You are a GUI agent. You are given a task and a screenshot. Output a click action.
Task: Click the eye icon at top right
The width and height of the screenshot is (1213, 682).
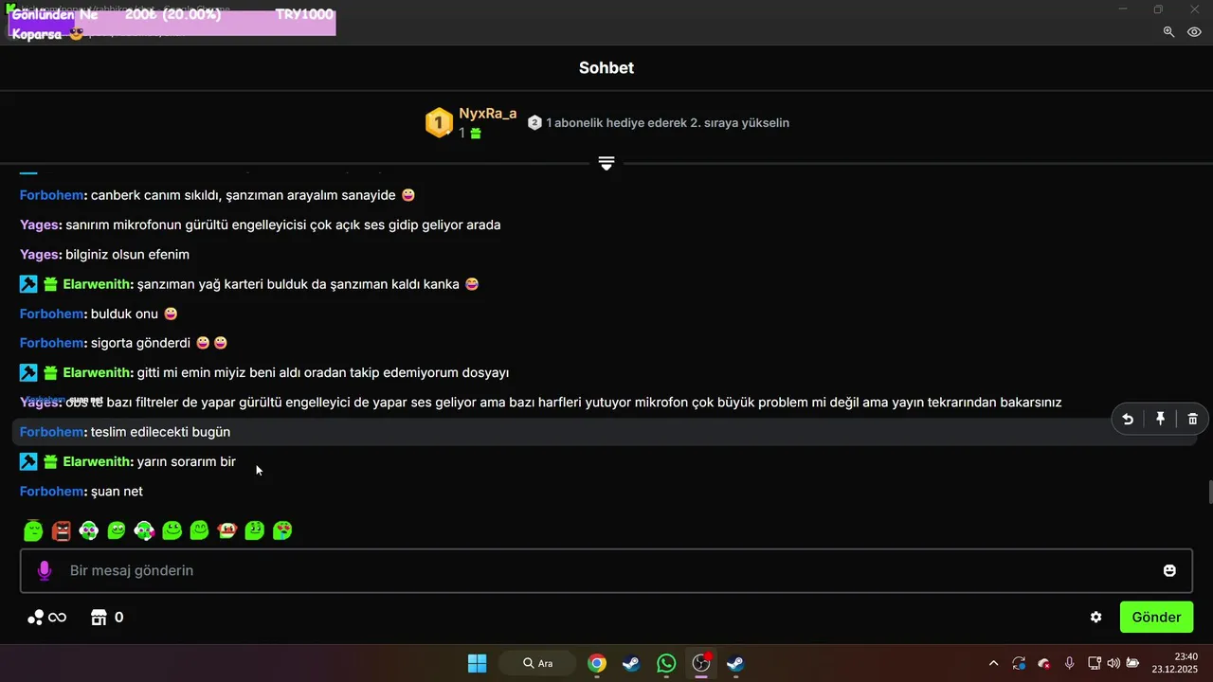(x=1195, y=31)
